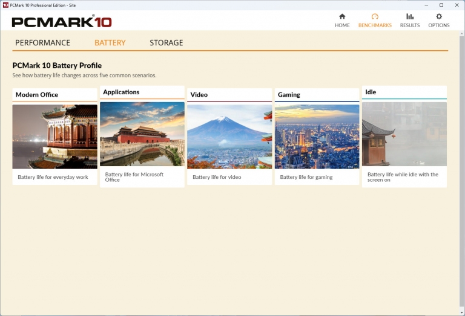Click the 'five common scenarios' subtitle
Screen dimensions: 465x316
tap(84, 75)
